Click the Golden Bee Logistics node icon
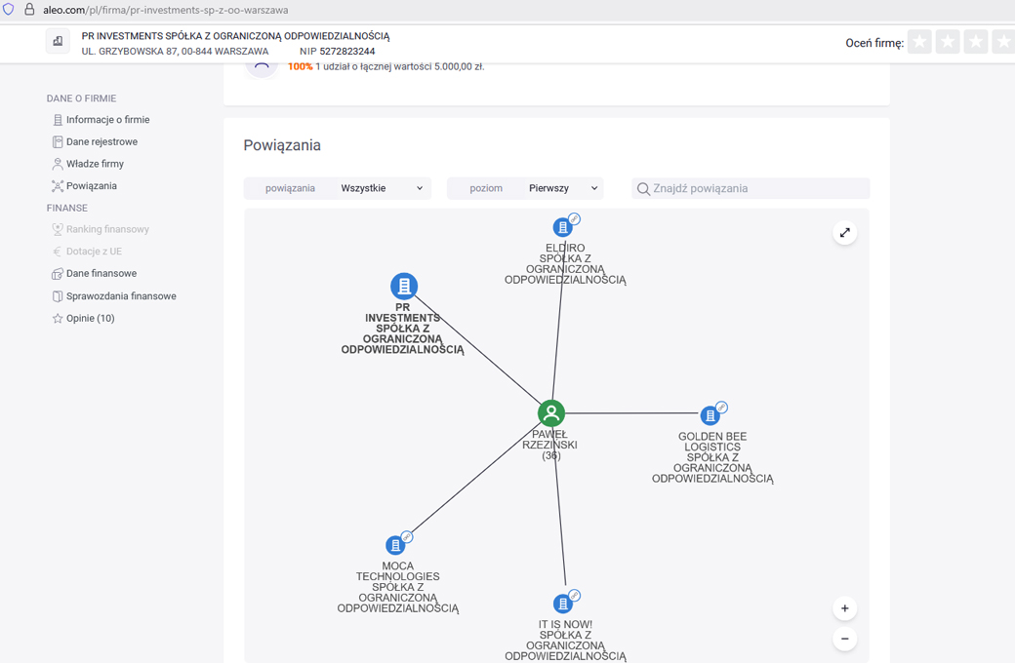 710,415
